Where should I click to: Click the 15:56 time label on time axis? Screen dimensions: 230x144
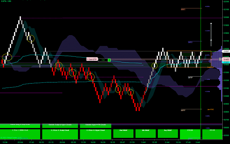(5, 142)
